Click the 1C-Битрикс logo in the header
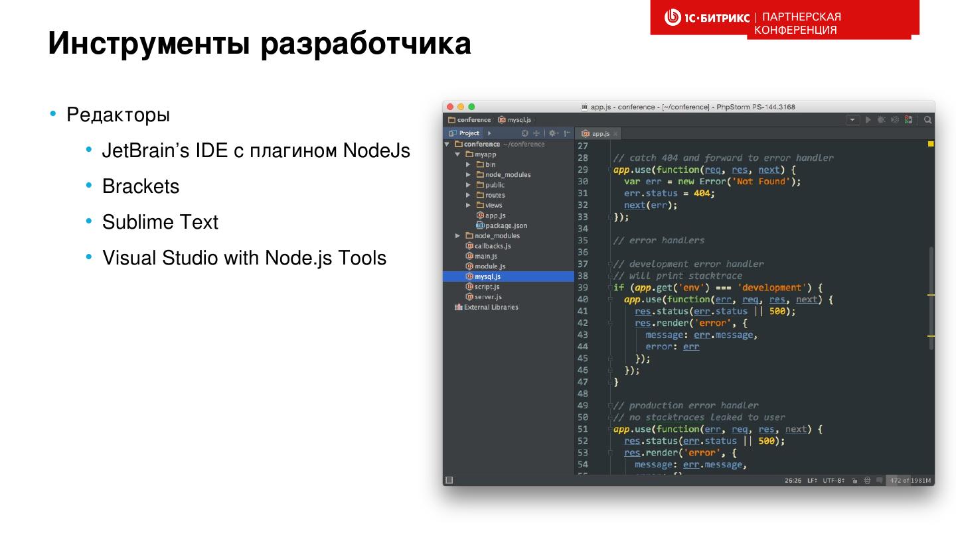Viewport: 956px width, 537px height. (707, 17)
